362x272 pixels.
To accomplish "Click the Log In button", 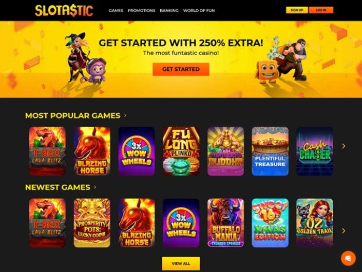I will (x=321, y=10).
